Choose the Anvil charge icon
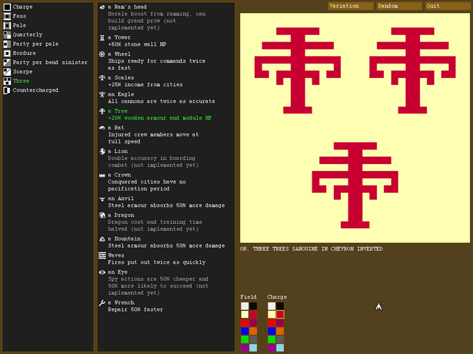 pos(102,198)
